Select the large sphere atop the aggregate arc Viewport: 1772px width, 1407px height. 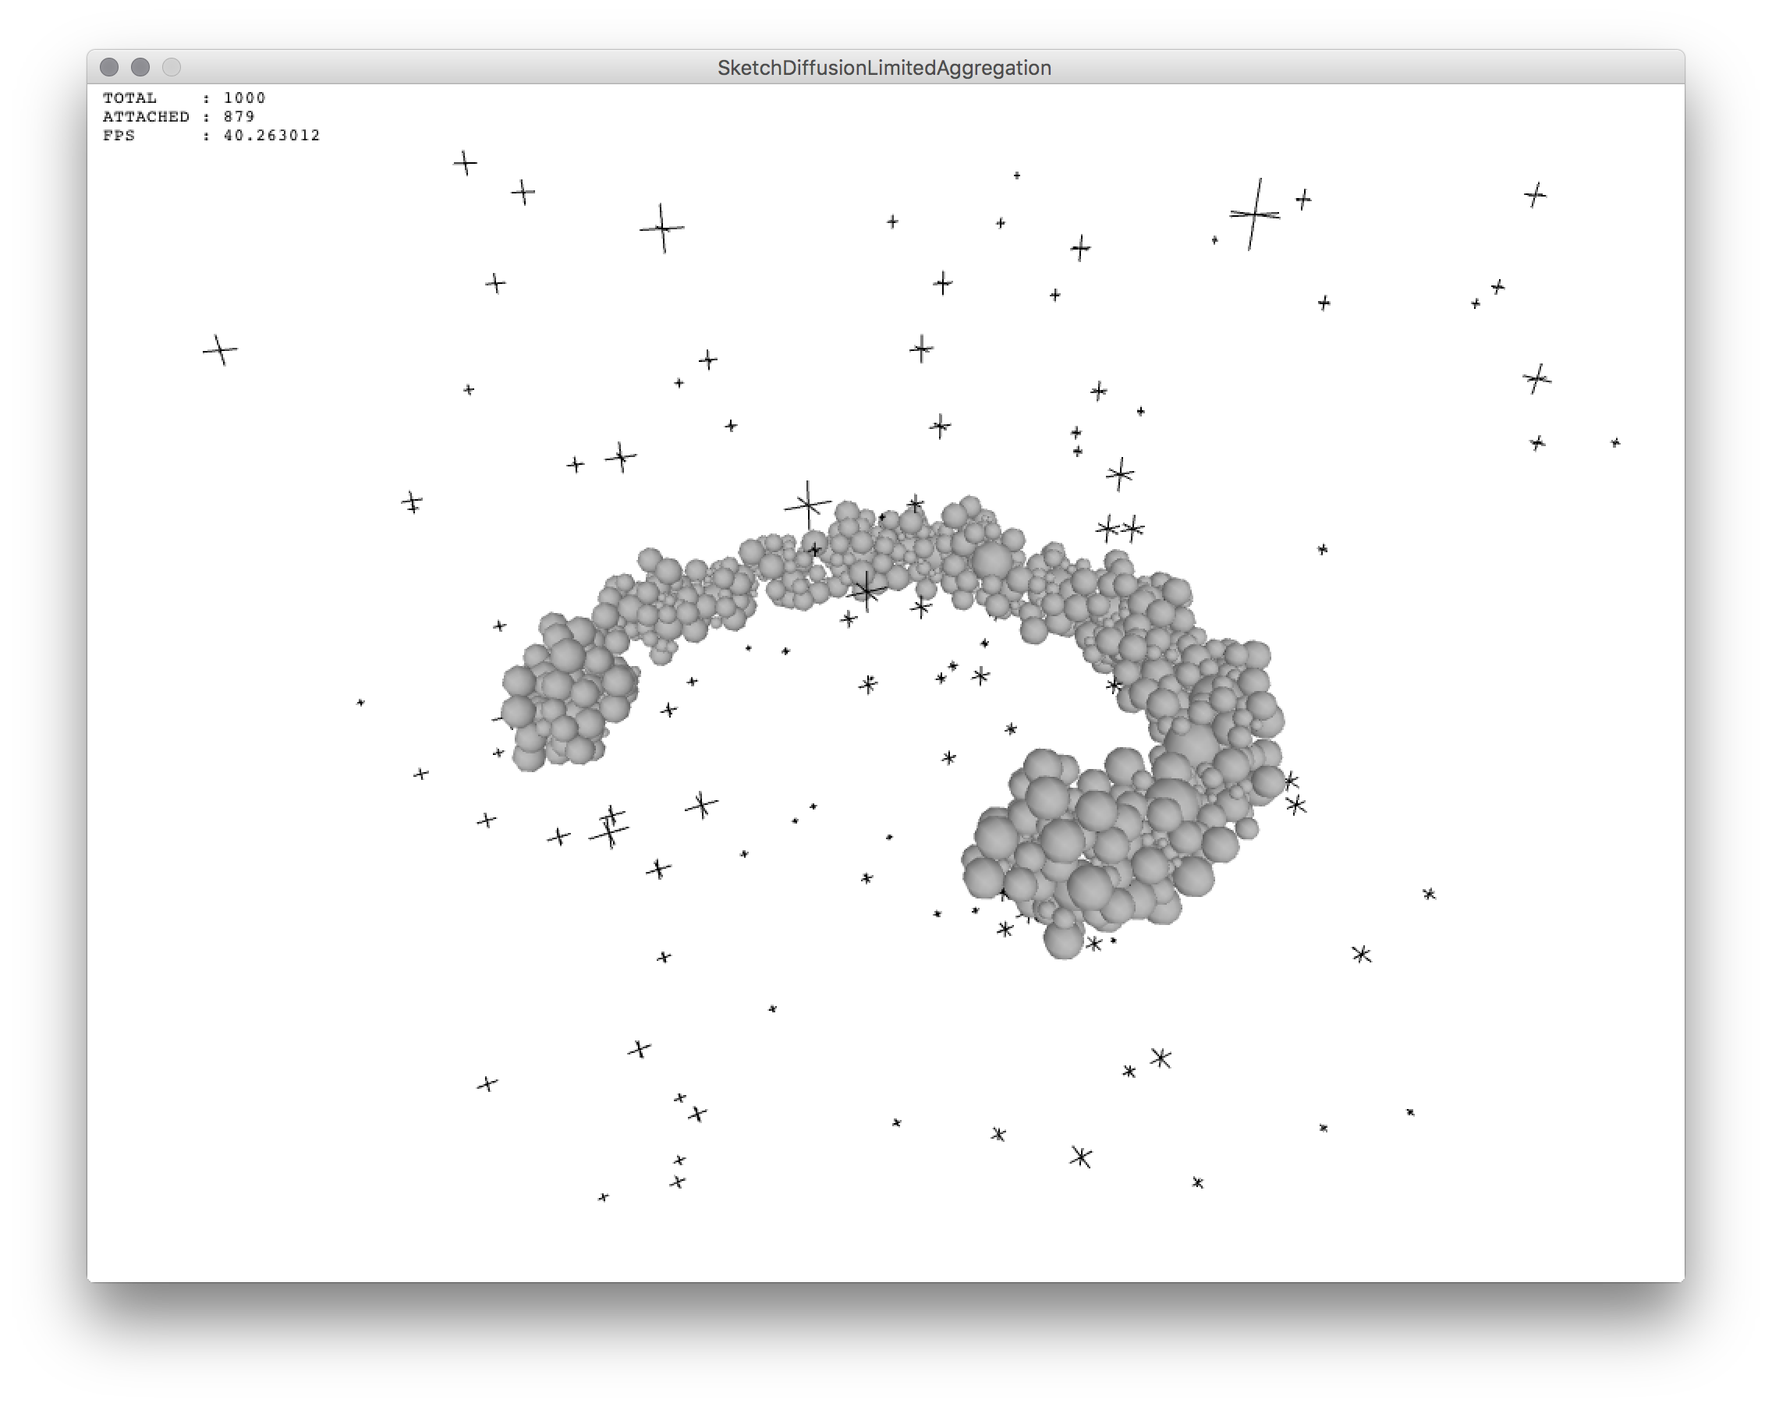[x=993, y=561]
